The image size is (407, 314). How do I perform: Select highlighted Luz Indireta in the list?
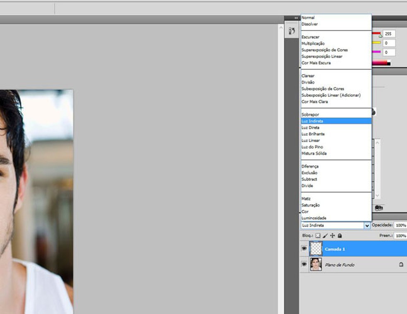[336, 121]
